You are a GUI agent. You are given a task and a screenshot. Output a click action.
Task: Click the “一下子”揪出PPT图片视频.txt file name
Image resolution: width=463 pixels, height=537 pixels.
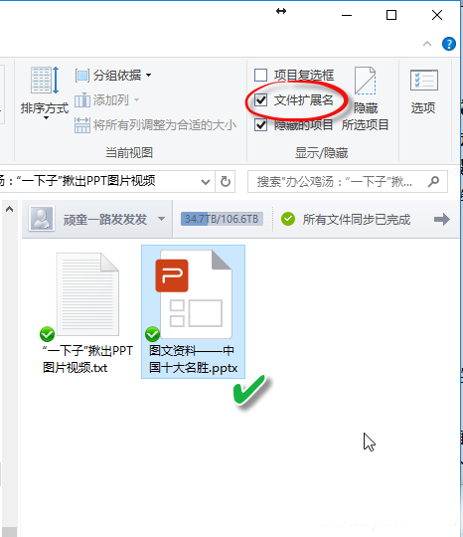click(x=86, y=359)
